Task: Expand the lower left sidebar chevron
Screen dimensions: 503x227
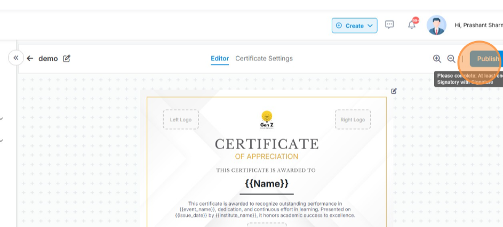Action: [2, 141]
